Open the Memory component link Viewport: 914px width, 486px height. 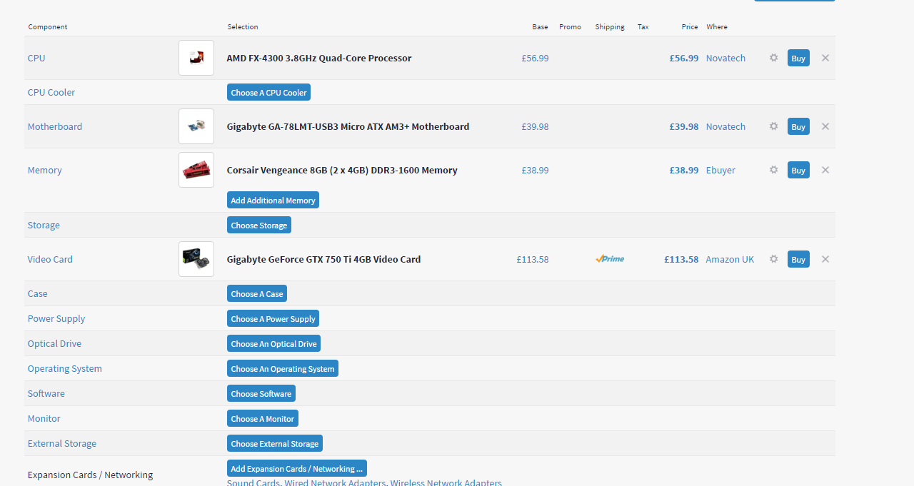(45, 170)
